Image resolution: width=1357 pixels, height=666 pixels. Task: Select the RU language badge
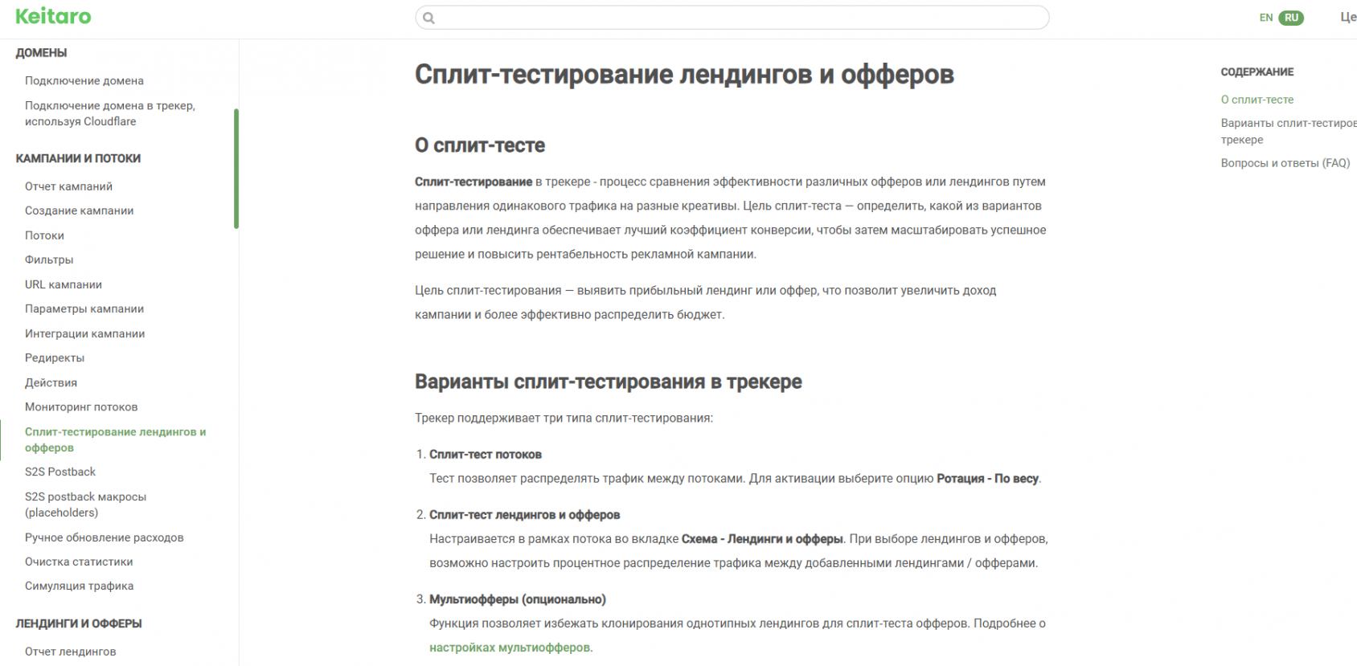[x=1291, y=18]
